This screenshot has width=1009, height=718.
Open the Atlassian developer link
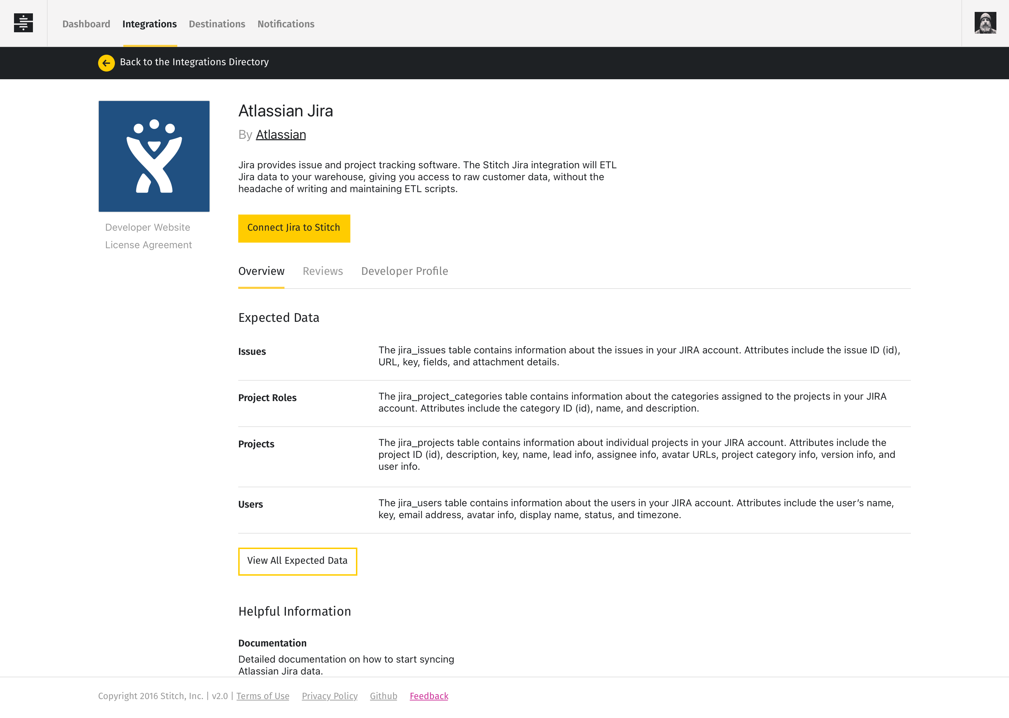point(281,134)
